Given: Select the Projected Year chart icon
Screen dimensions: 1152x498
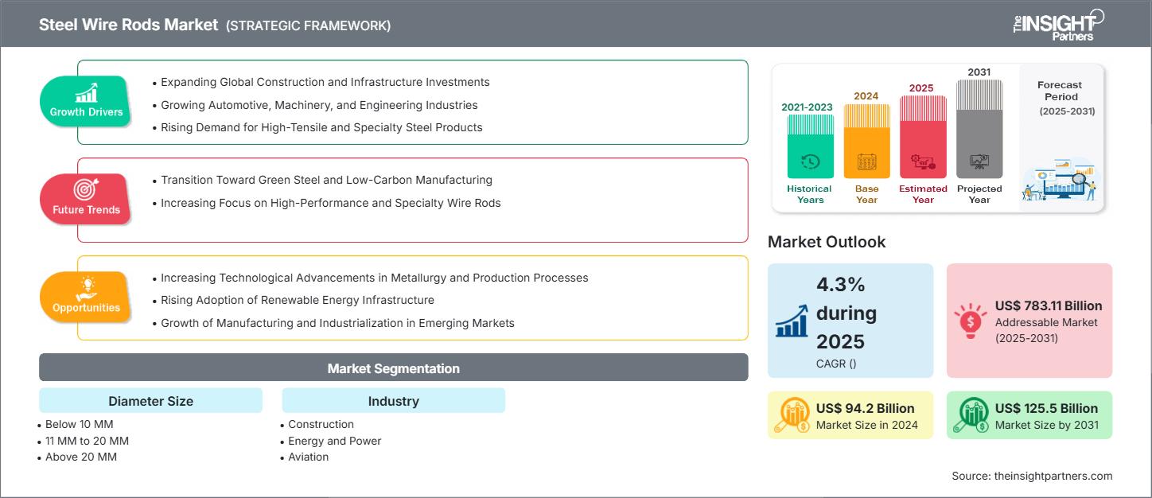Looking at the screenshot, I should 979,162.
